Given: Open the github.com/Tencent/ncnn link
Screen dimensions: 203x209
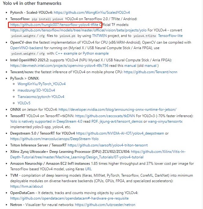Looking at the screenshot, I should point(150,72).
